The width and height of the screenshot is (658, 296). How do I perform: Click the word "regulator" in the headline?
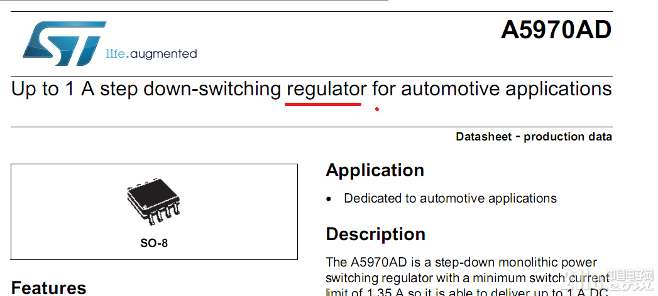326,89
